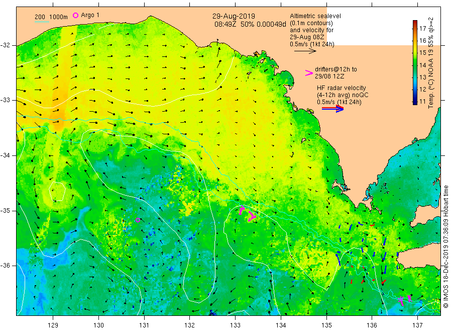The width and height of the screenshot is (452, 332).
Task: Click the 133 longitude axis label
Action: [235, 325]
